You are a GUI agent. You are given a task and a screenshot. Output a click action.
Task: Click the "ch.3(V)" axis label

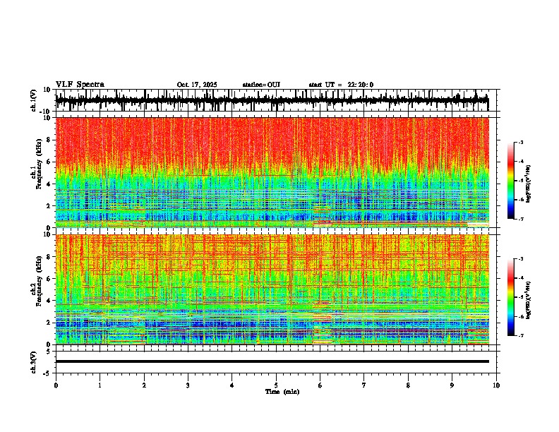click(x=34, y=362)
